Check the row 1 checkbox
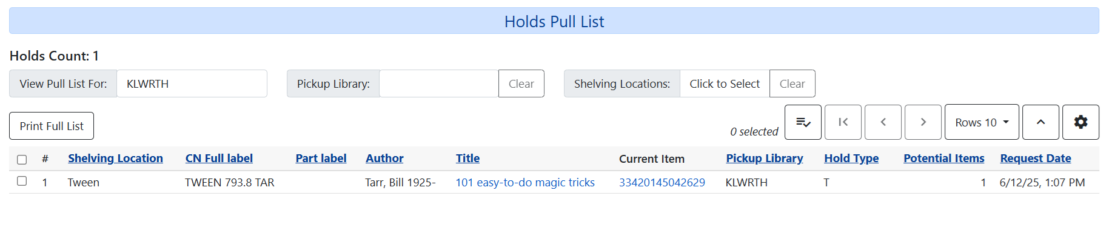1109x242 pixels. 22,181
